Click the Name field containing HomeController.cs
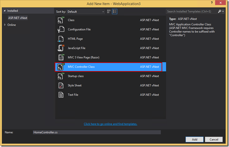 [x=97, y=132]
